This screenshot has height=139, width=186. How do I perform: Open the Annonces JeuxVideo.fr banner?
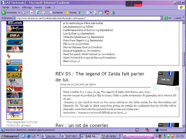pyautogui.click(x=14, y=62)
